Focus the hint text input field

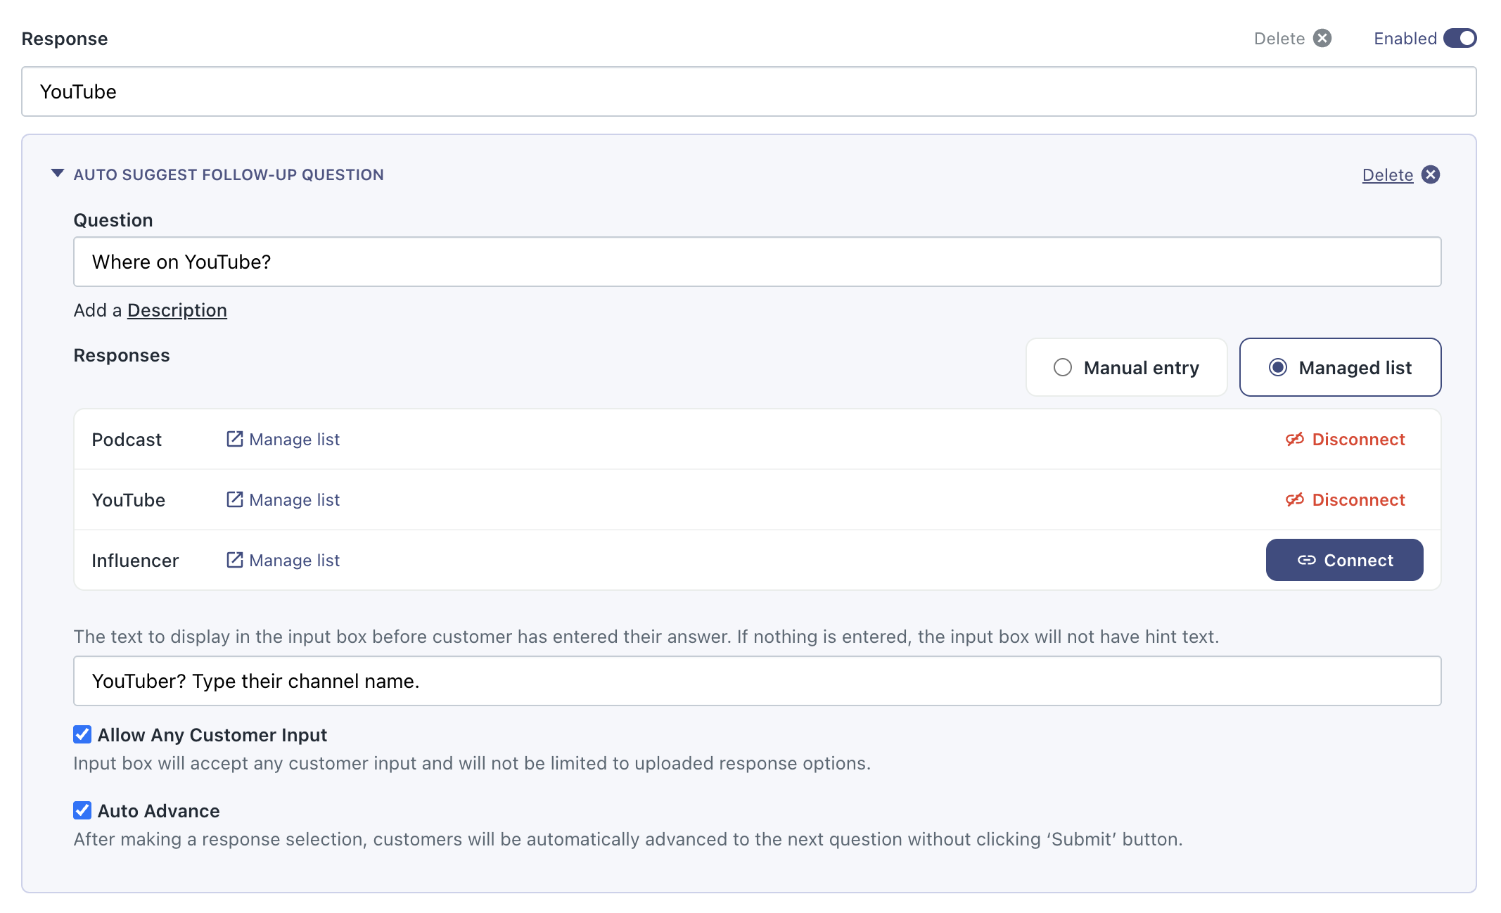758,681
